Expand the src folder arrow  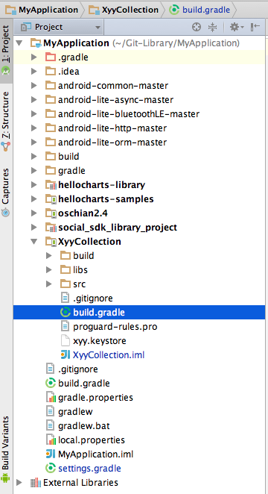point(48,284)
